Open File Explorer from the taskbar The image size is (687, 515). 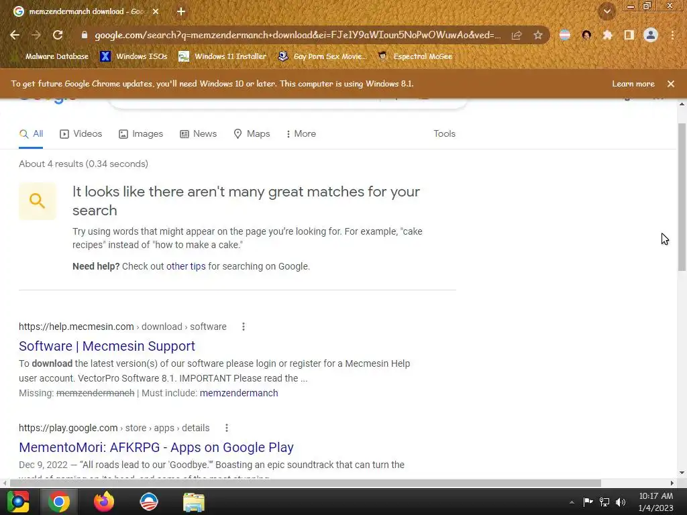(x=194, y=502)
